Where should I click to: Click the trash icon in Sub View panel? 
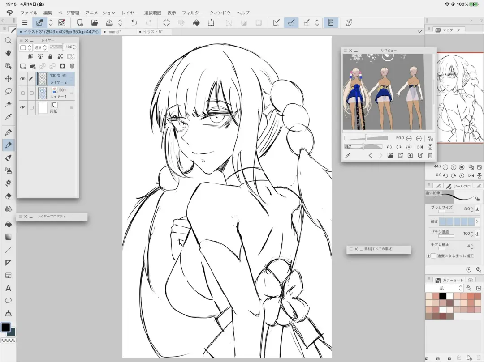coord(430,155)
